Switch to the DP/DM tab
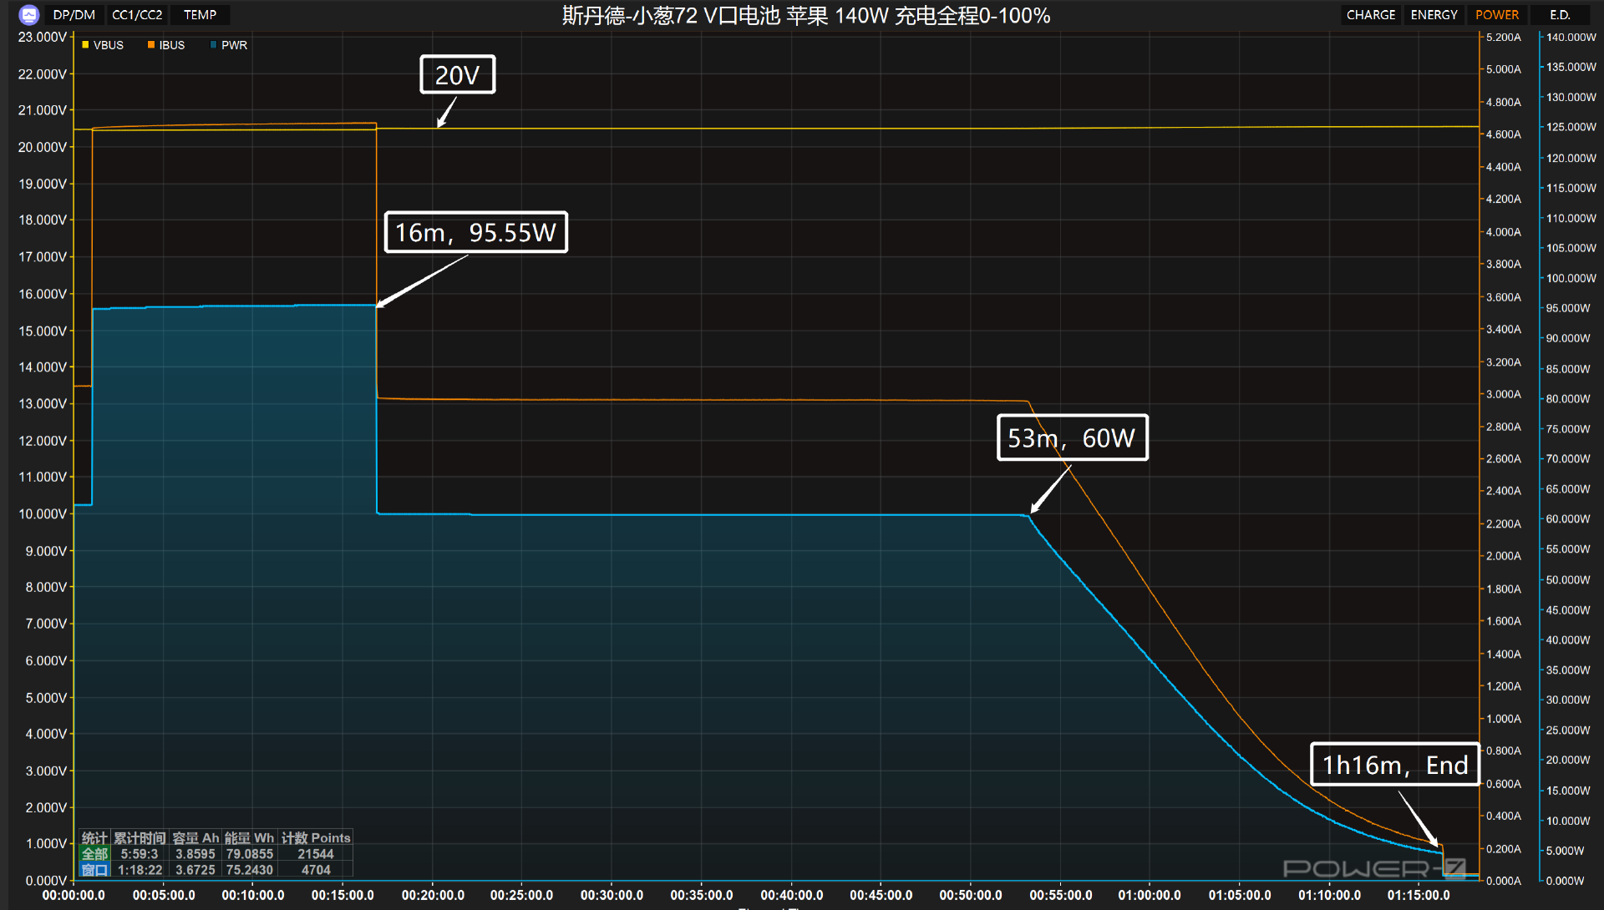 point(74,15)
